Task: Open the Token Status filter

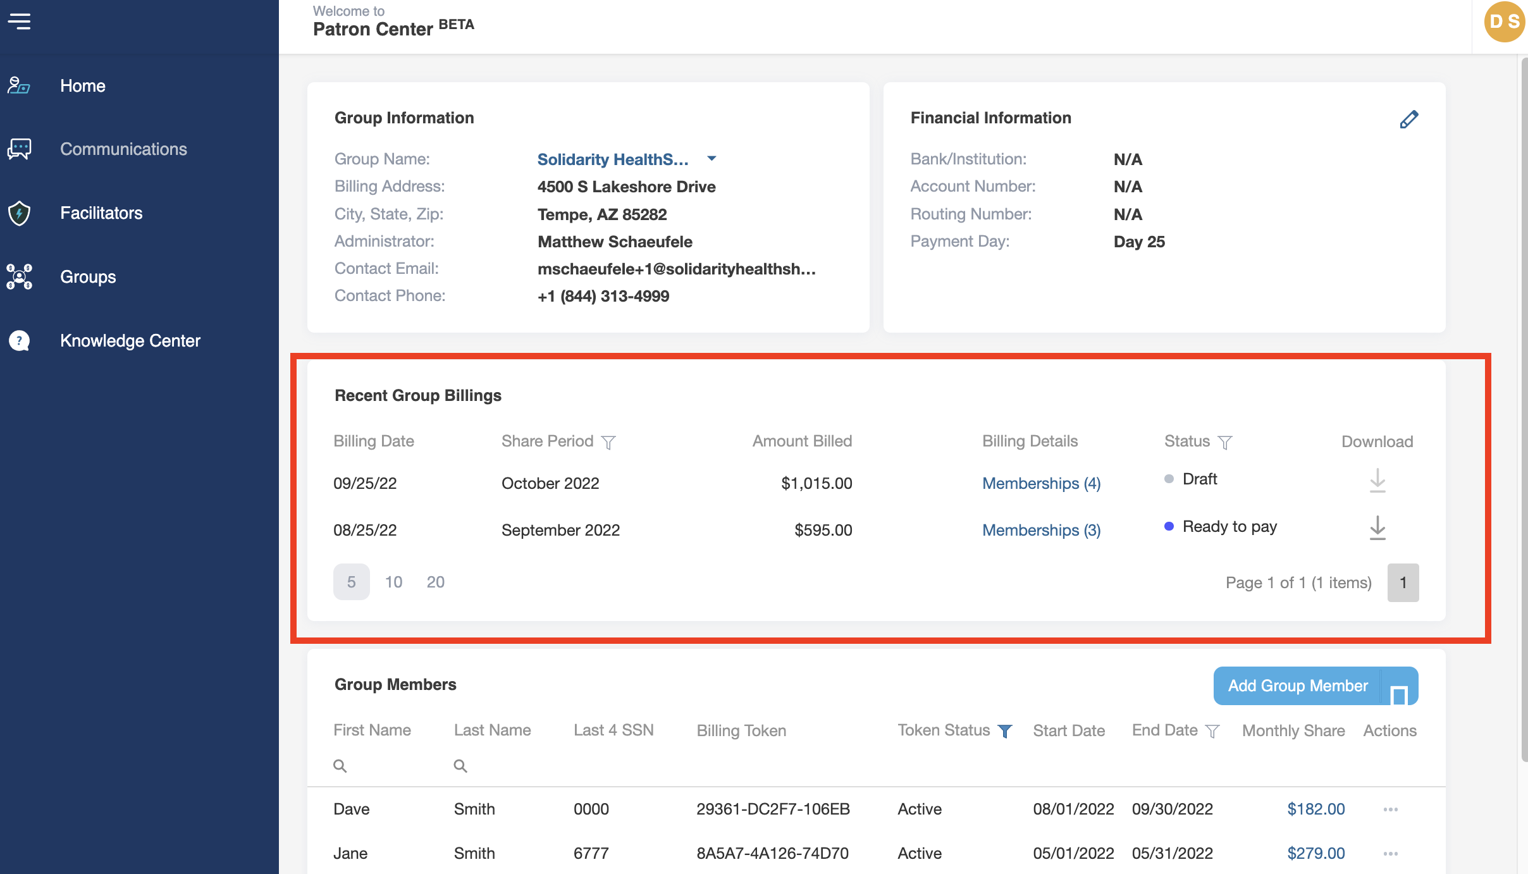Action: (x=1004, y=731)
